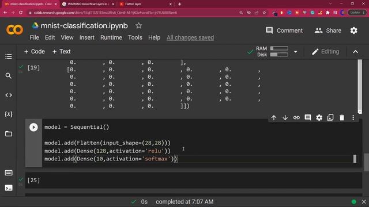Open cell editor settings gear
The image size is (369, 207).
pos(319,117)
